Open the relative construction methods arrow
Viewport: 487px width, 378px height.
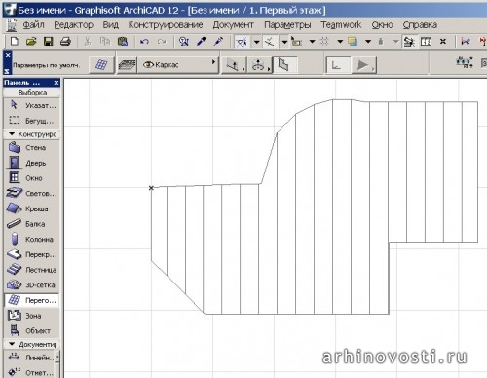[284, 42]
